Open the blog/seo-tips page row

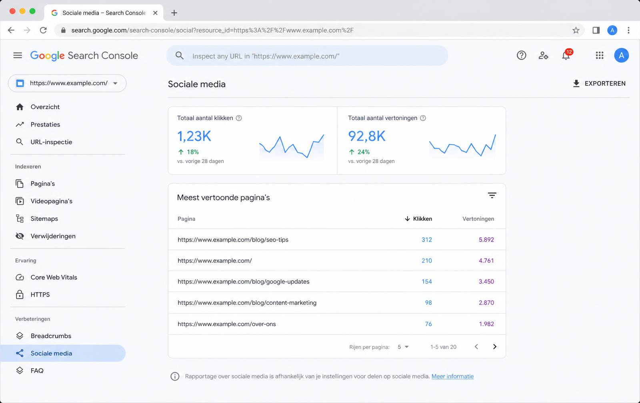click(x=337, y=239)
